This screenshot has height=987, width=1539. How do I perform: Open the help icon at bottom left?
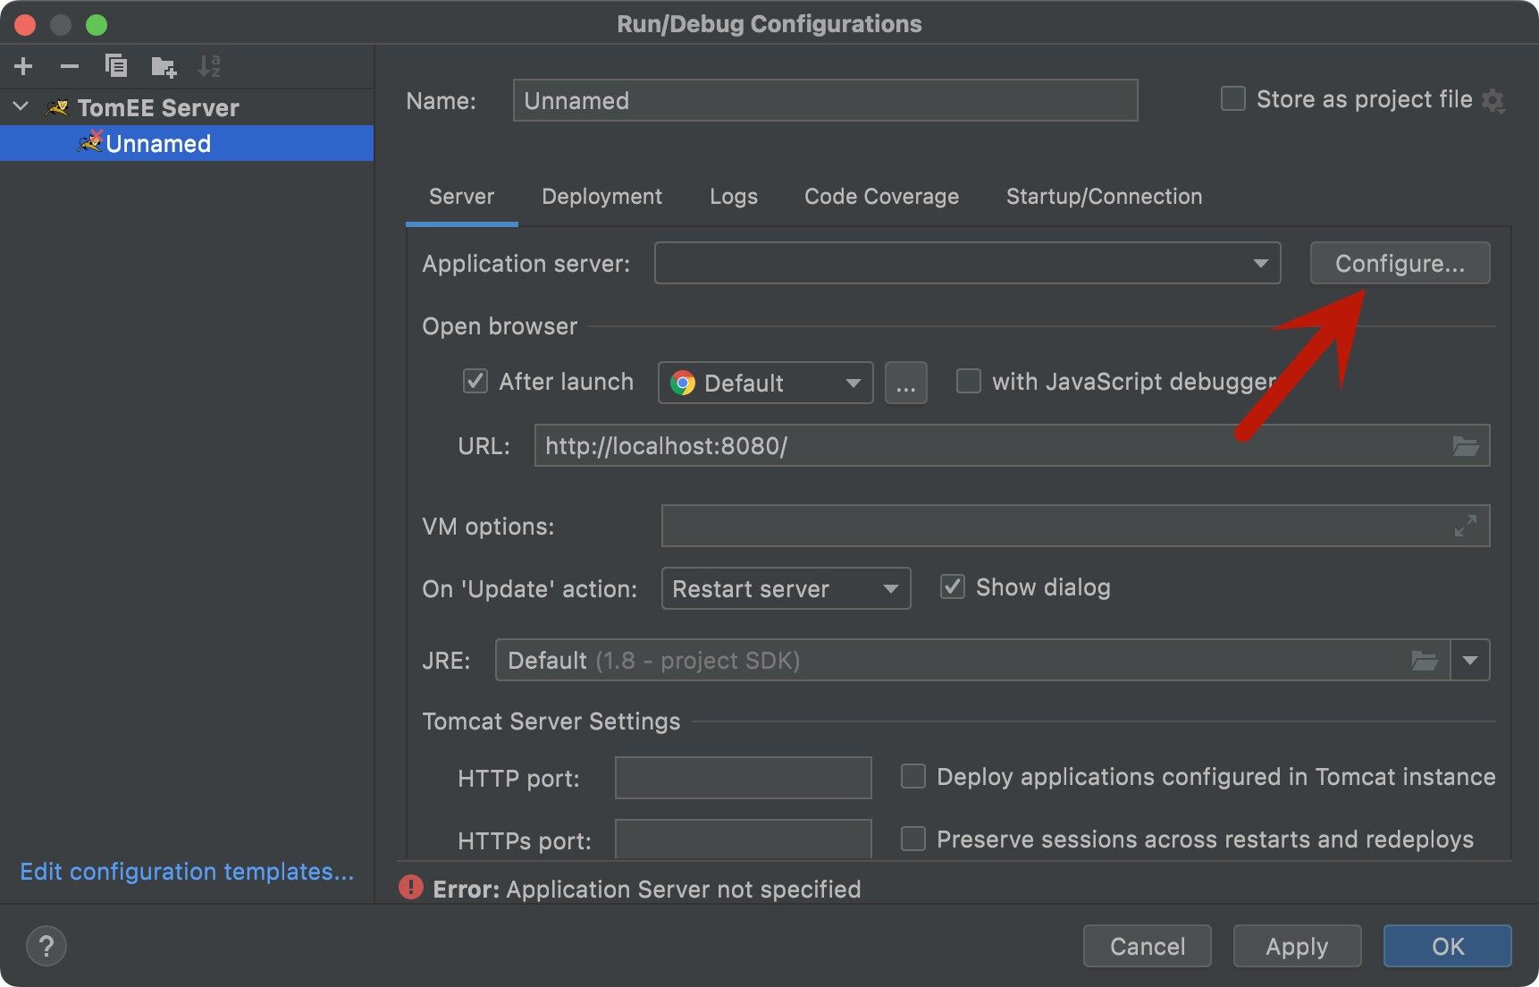[x=46, y=945]
